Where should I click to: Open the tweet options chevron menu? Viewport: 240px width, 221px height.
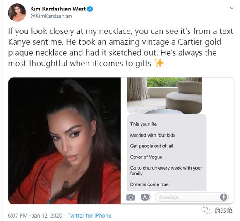(x=232, y=8)
